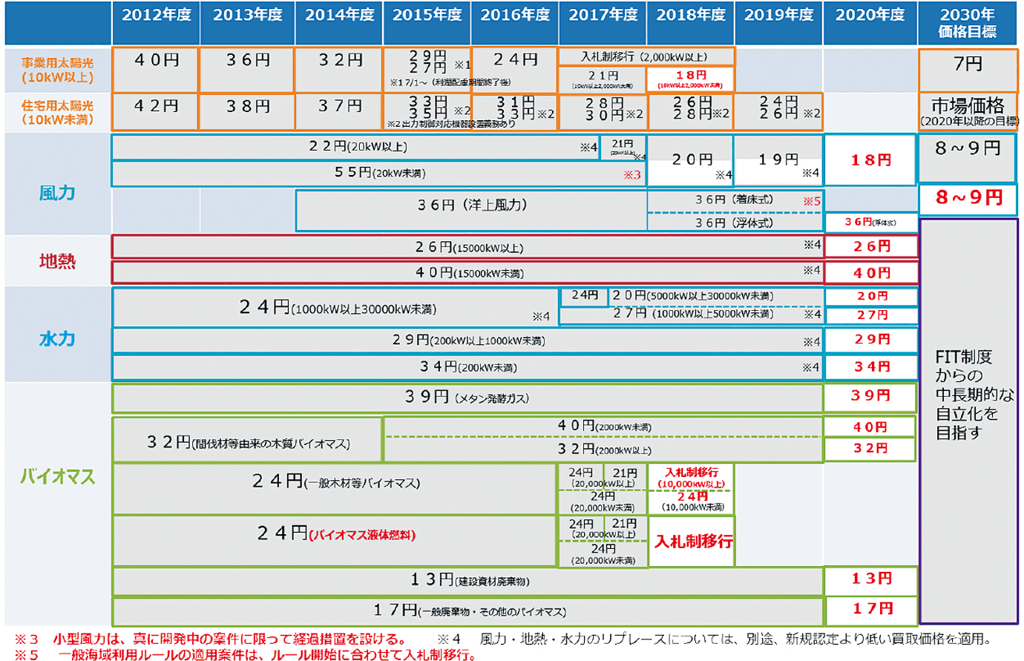Click 32円(間伐材等由来の木質バイオマス) cell

click(248, 440)
